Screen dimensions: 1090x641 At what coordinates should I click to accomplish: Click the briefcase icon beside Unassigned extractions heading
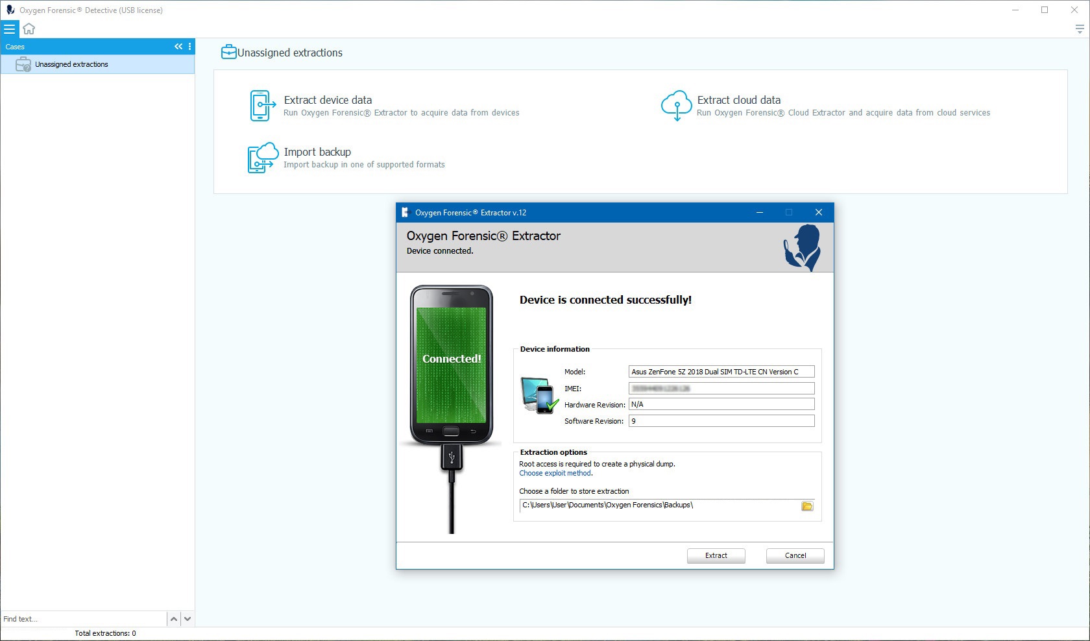pyautogui.click(x=228, y=52)
